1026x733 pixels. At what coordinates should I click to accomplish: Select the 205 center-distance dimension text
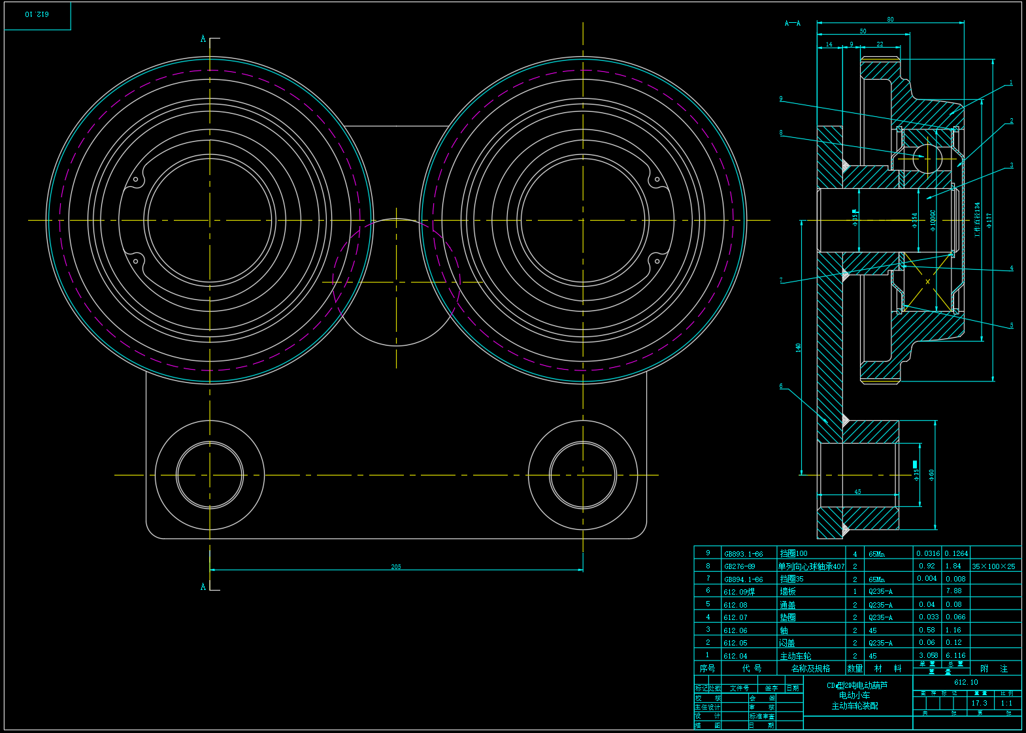(396, 566)
